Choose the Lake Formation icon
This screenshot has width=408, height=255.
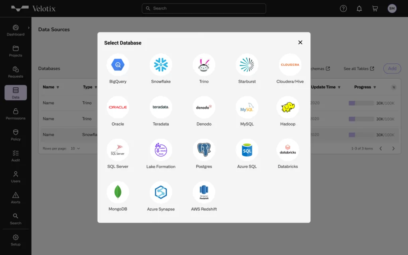(161, 150)
